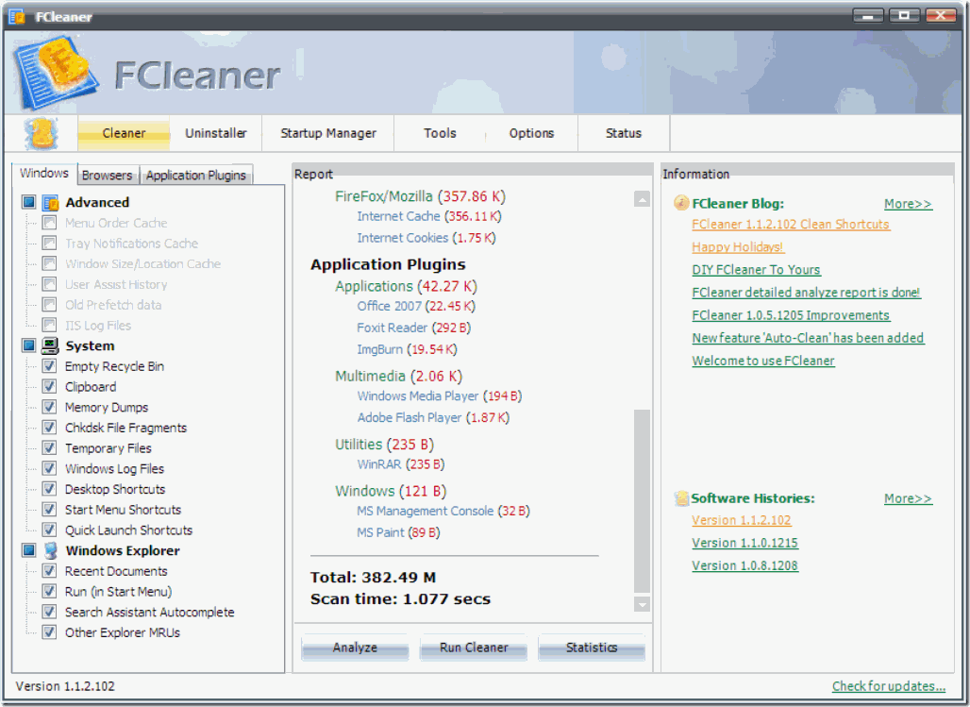
Task: Click the Windows Explorer group icon
Action: point(50,550)
